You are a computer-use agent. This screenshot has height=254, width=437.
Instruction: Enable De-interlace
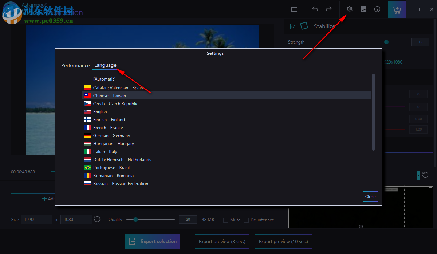click(x=246, y=220)
